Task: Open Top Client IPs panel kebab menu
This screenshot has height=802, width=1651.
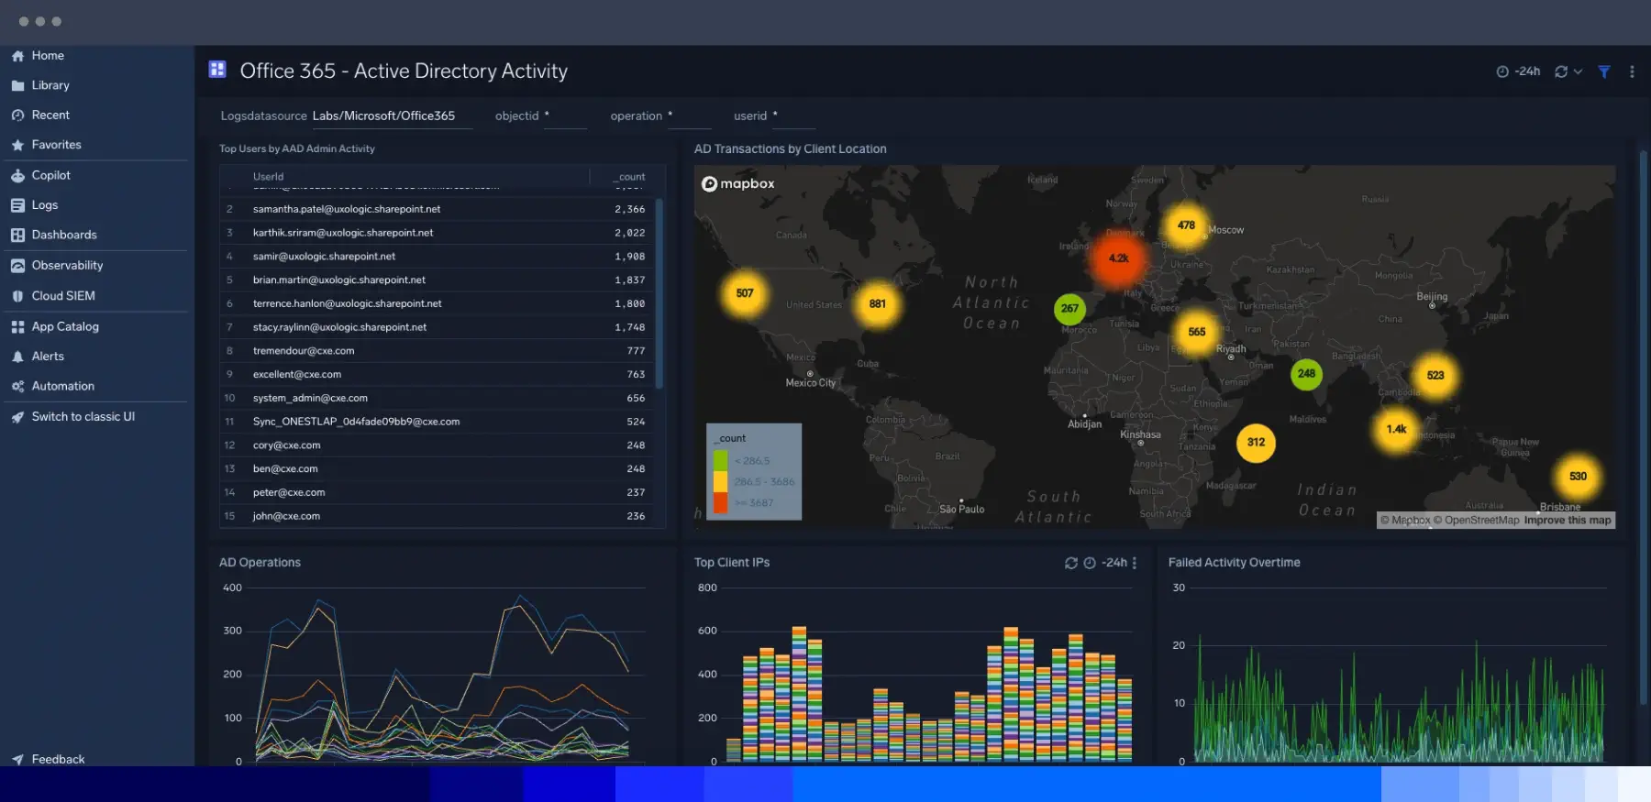Action: tap(1135, 563)
